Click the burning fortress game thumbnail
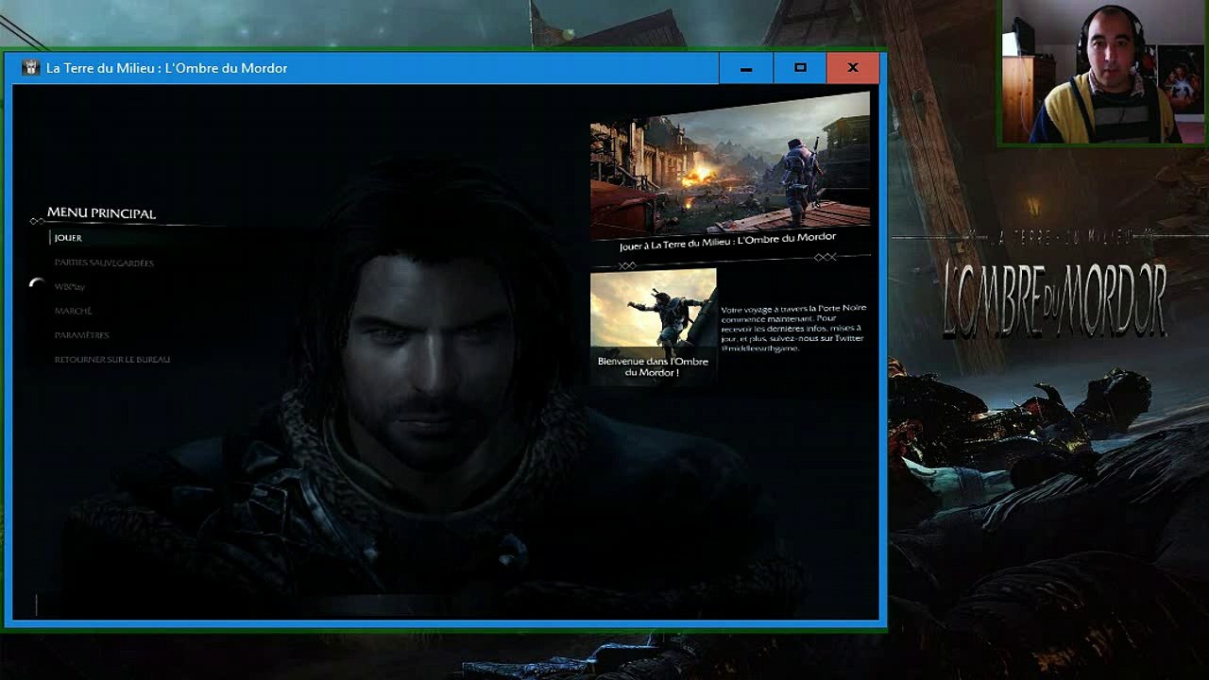 (x=730, y=163)
